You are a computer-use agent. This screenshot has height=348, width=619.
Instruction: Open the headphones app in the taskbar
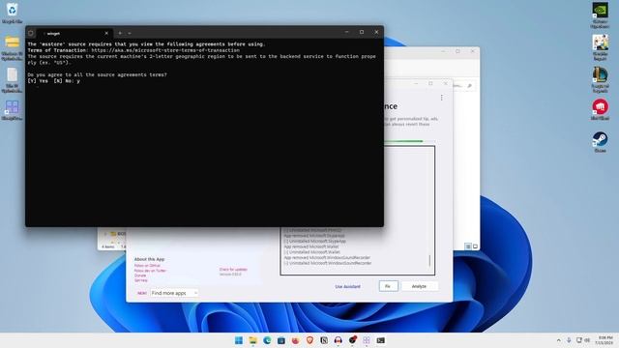tap(338, 340)
